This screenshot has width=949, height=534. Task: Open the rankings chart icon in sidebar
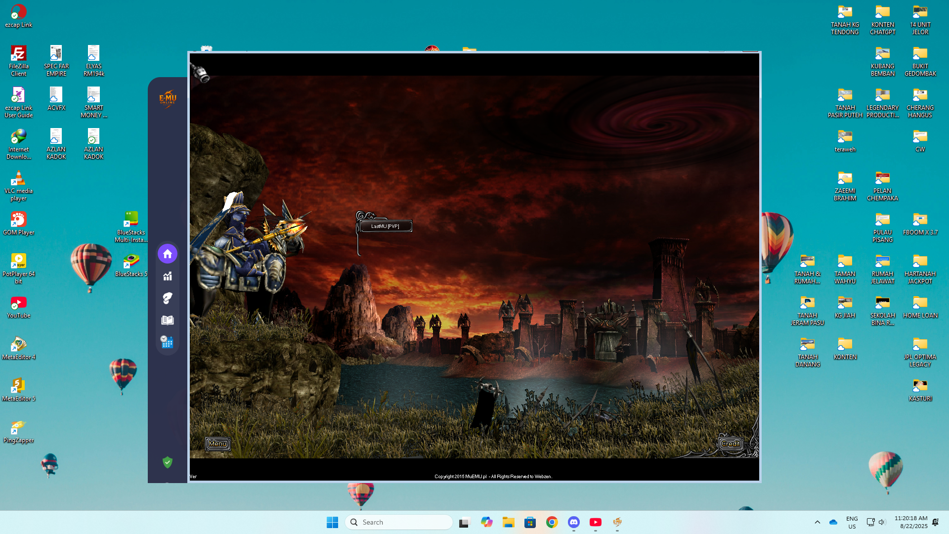coord(168,276)
